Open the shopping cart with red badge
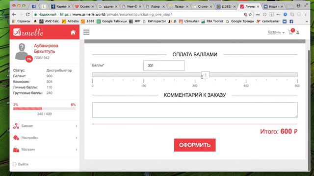The image size is (314, 176). tap(291, 32)
